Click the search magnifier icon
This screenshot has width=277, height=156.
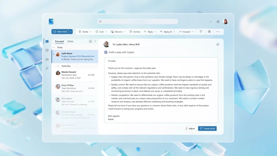pyautogui.click(x=100, y=22)
